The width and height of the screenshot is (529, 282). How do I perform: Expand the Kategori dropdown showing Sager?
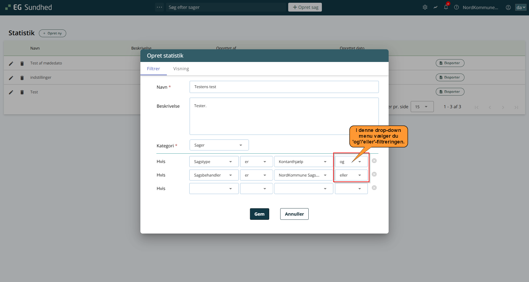pyautogui.click(x=219, y=145)
